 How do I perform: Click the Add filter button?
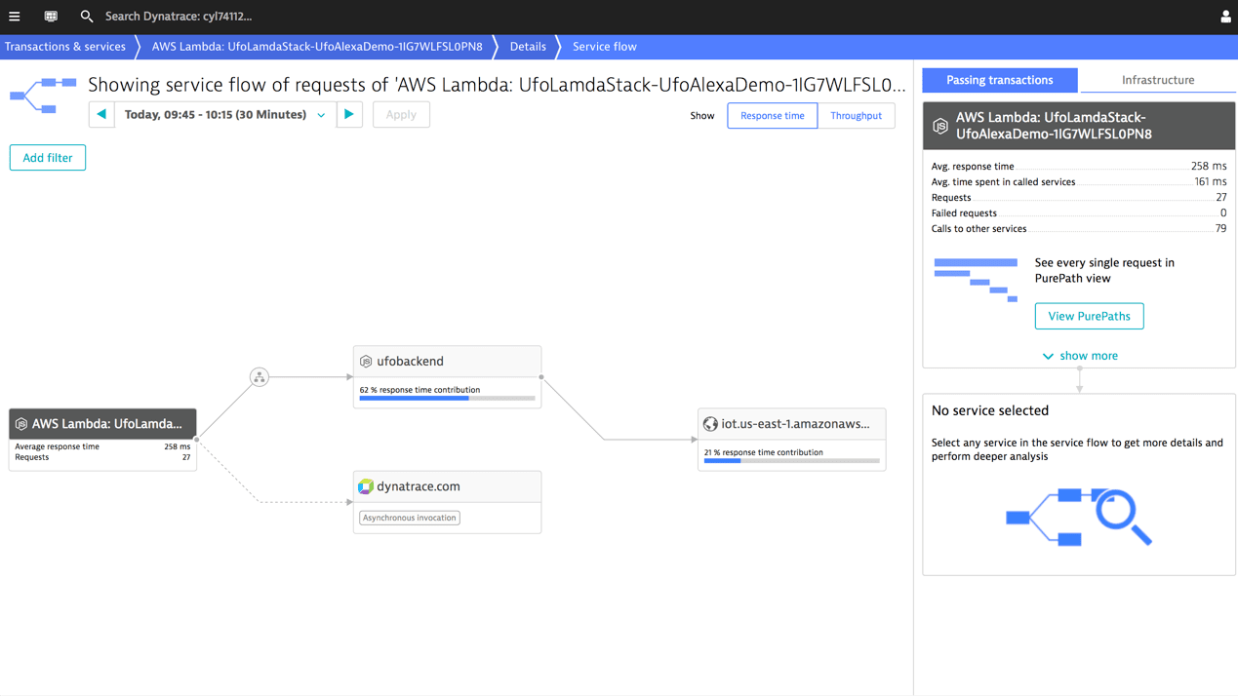pyautogui.click(x=48, y=158)
